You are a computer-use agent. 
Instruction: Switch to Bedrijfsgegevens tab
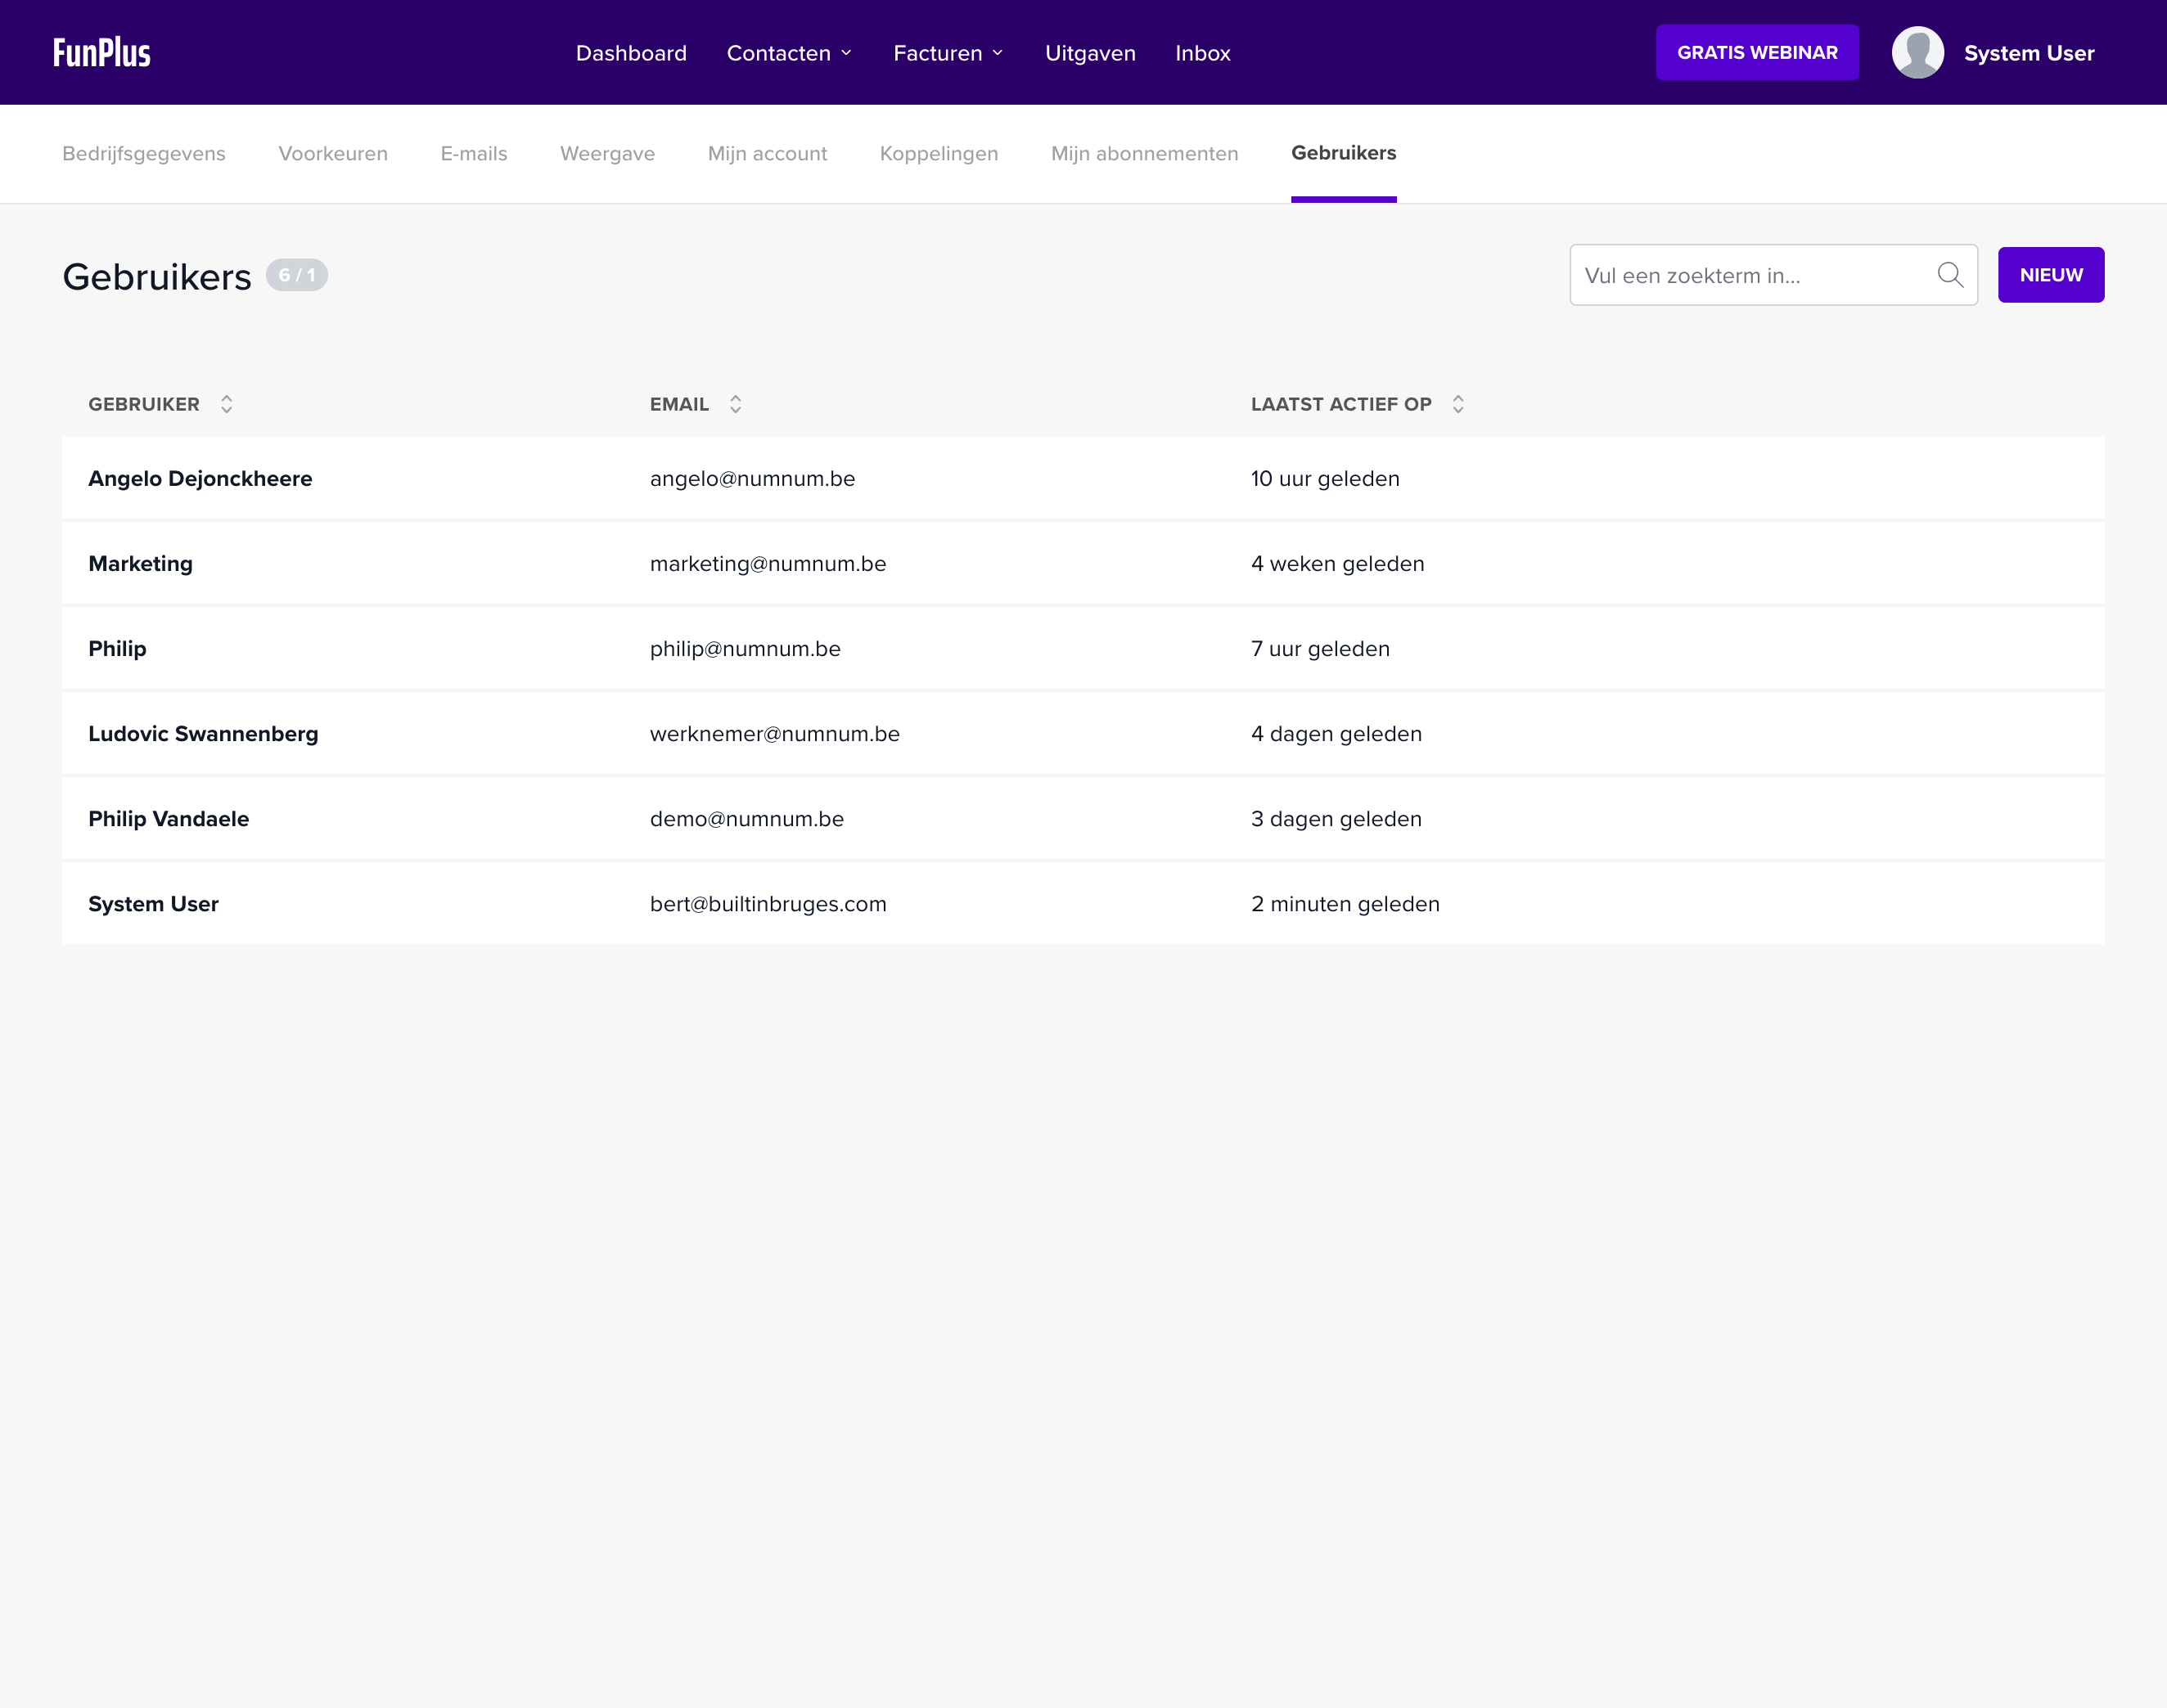coord(144,154)
